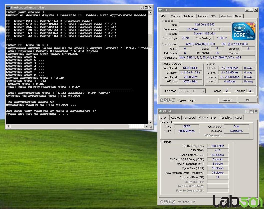Click console horizontal scrollbar left arrow

8,126
